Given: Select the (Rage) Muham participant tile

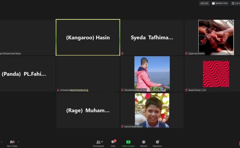Looking at the screenshot, I should point(88,110).
